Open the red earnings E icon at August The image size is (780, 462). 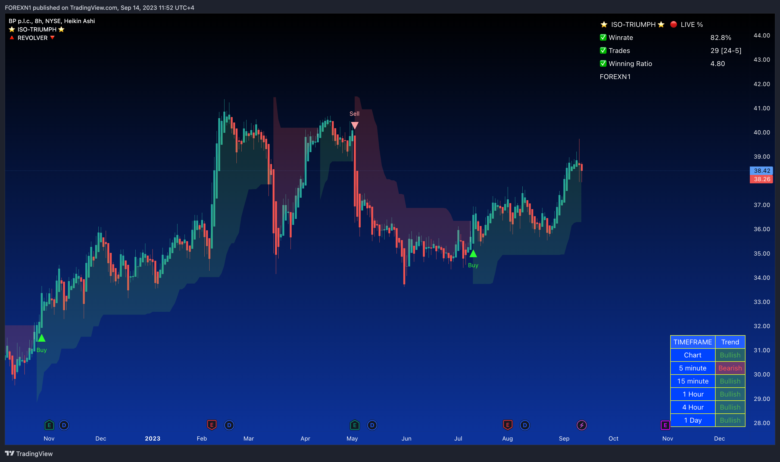point(507,425)
